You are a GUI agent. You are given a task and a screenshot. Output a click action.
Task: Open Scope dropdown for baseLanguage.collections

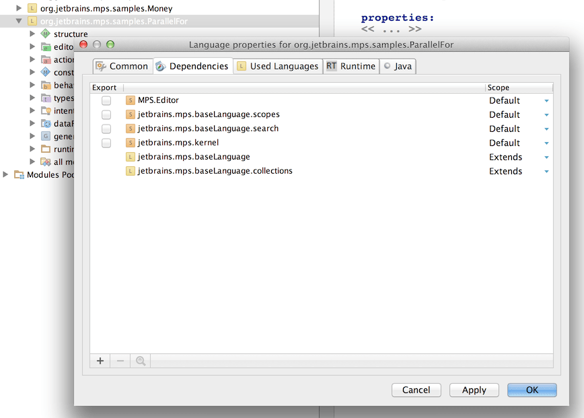click(x=546, y=172)
